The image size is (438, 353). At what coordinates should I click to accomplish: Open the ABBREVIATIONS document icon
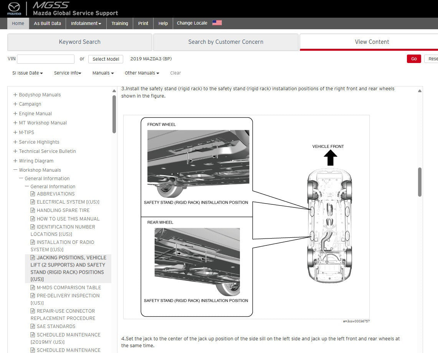coord(33,194)
